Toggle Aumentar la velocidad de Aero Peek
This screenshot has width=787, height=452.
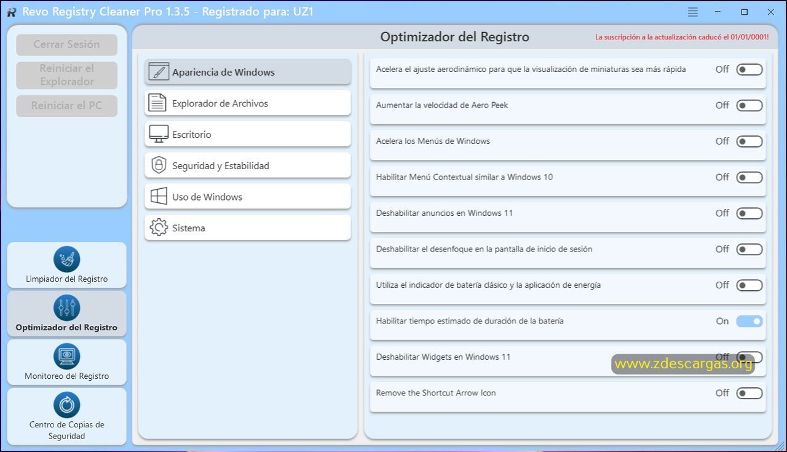click(x=749, y=106)
